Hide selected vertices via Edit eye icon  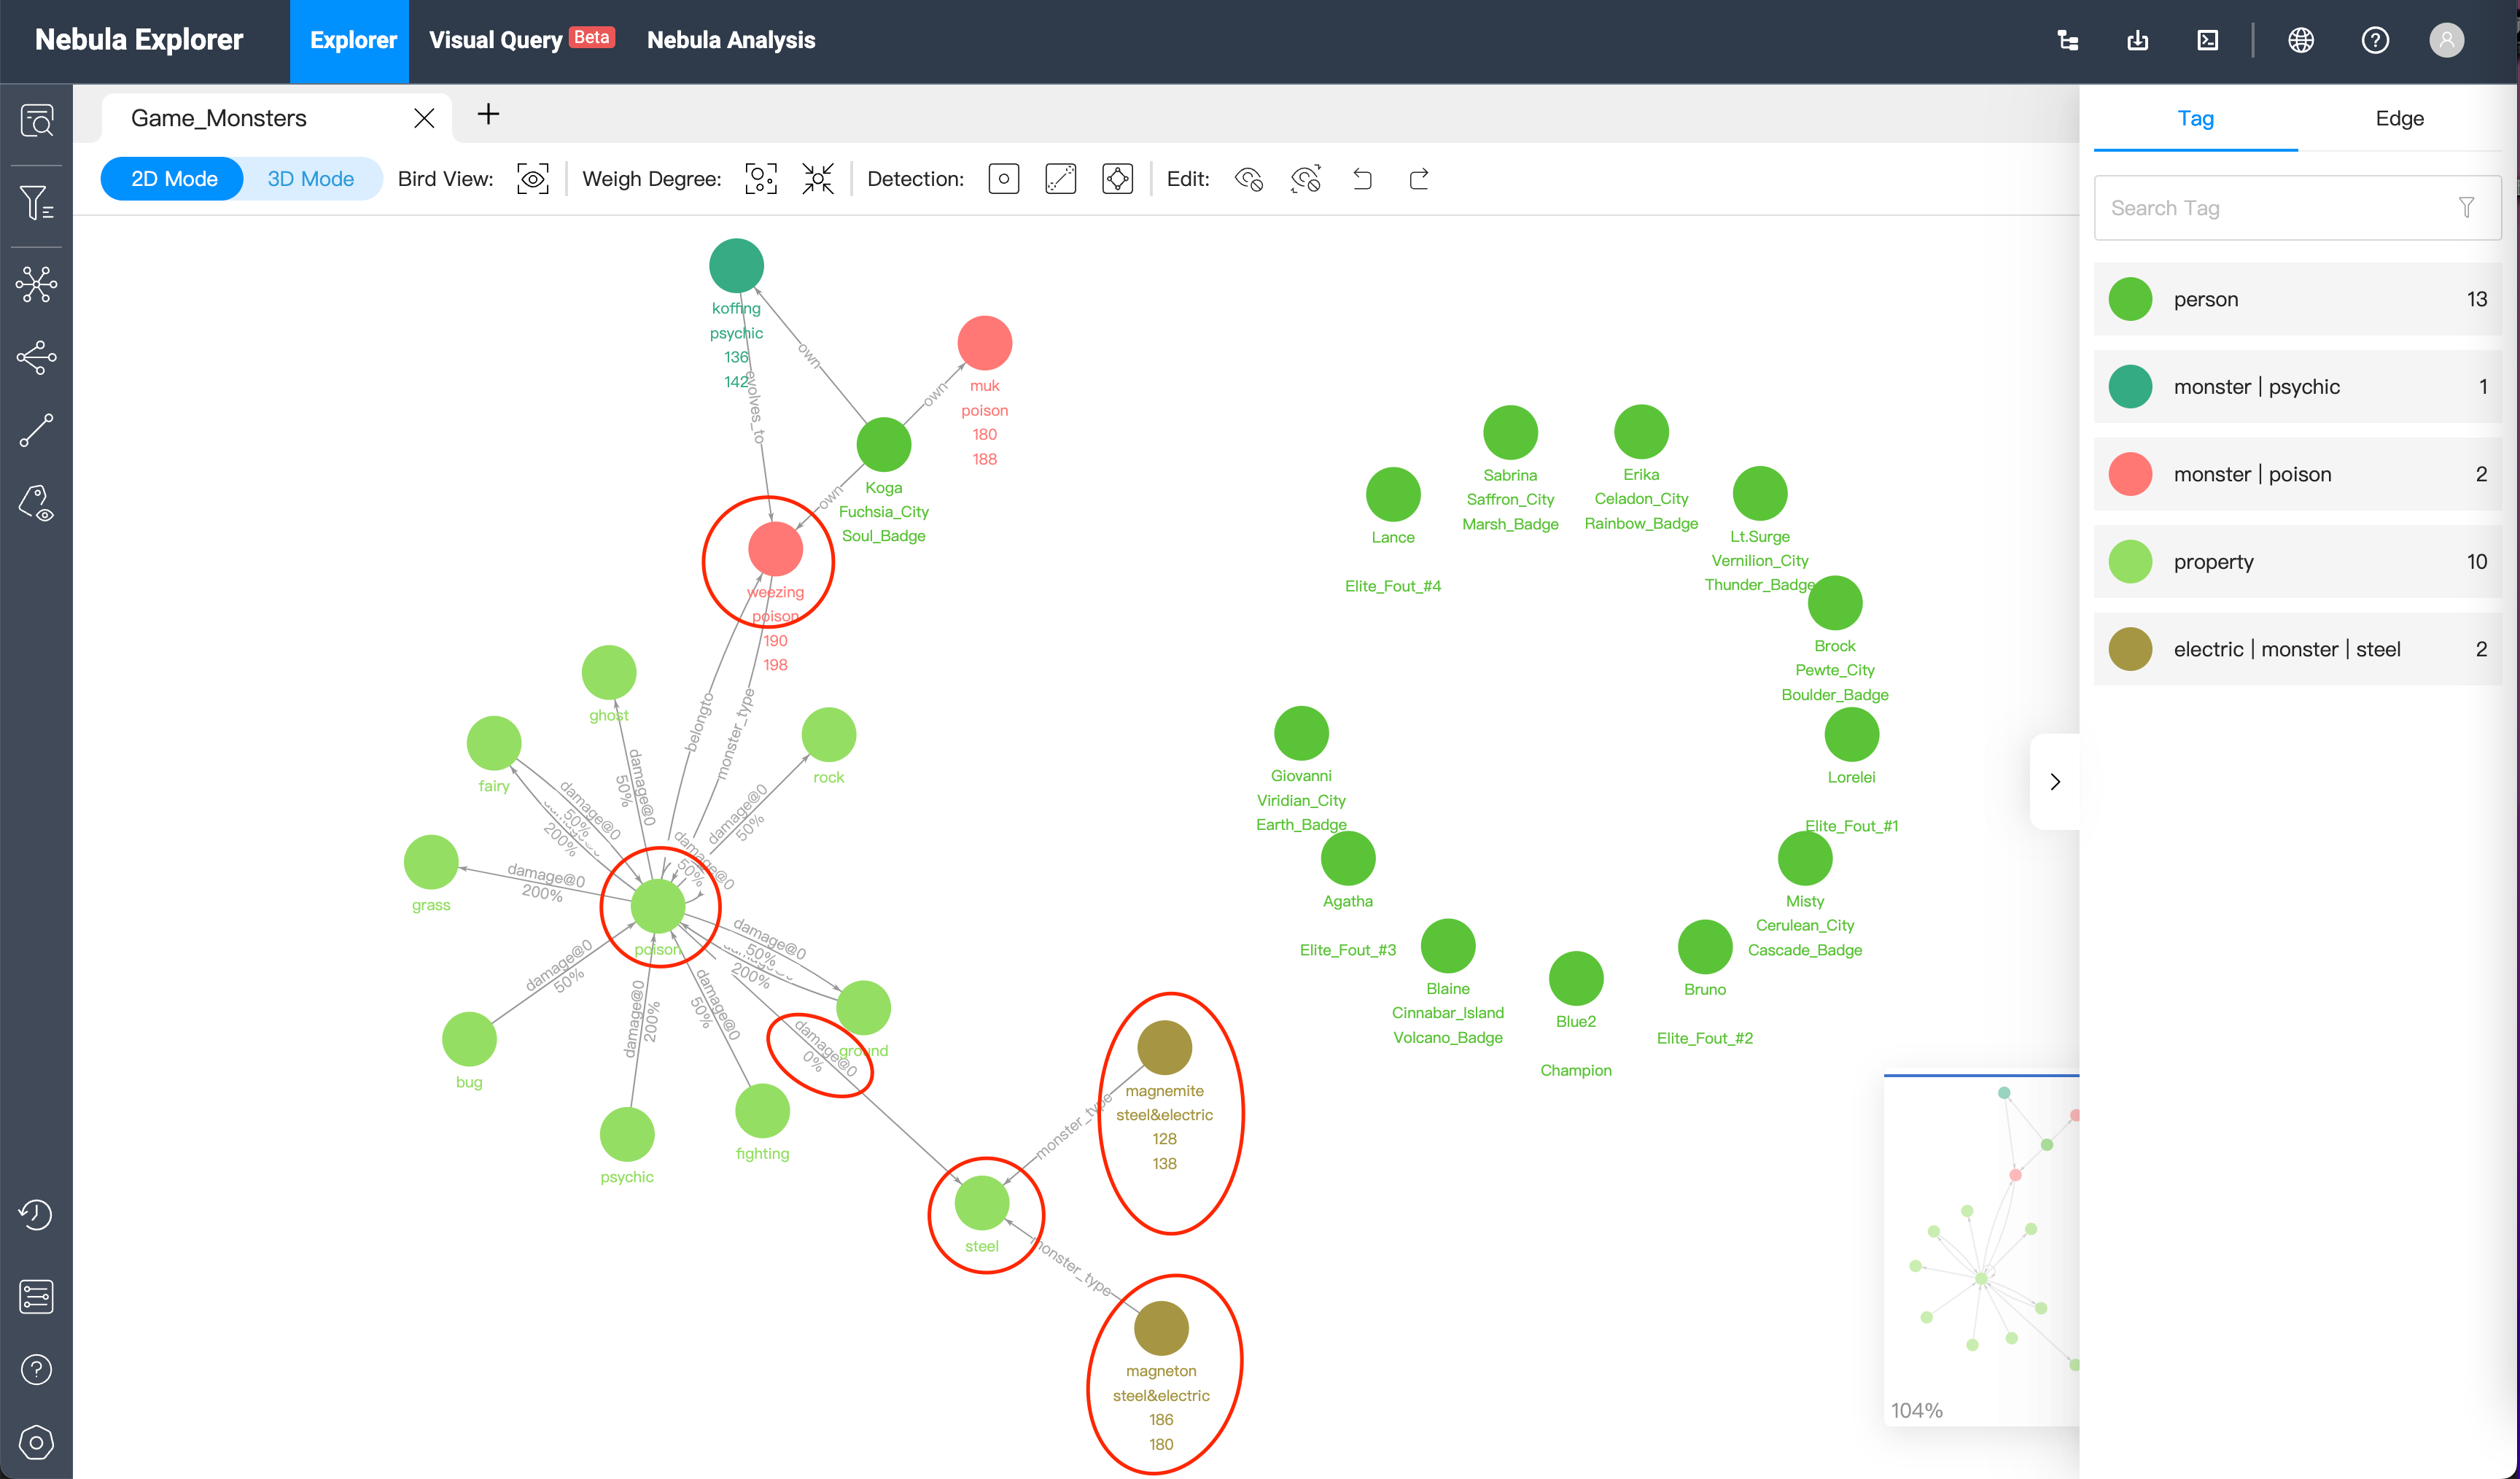click(1249, 179)
